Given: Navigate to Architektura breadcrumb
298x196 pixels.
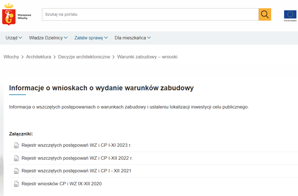Looking at the screenshot, I should 38,57.
